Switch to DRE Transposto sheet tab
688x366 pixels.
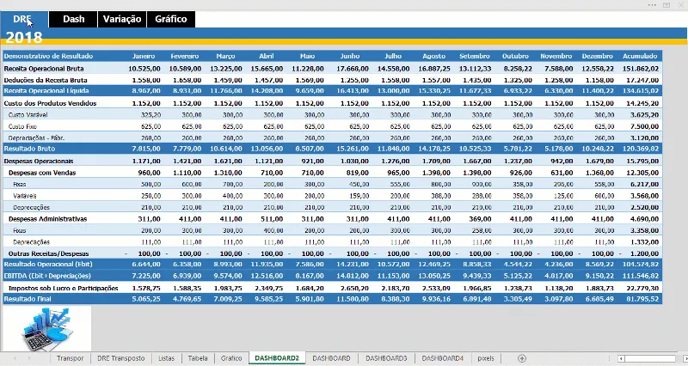(x=120, y=358)
